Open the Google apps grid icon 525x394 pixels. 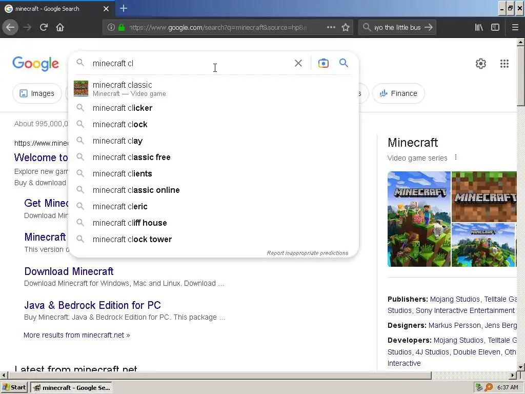coord(504,64)
